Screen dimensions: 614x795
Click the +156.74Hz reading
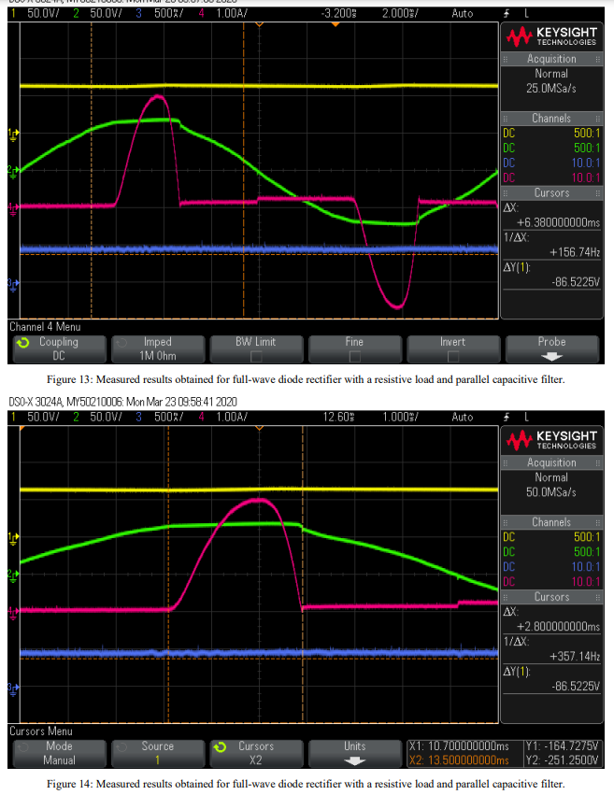pos(575,252)
